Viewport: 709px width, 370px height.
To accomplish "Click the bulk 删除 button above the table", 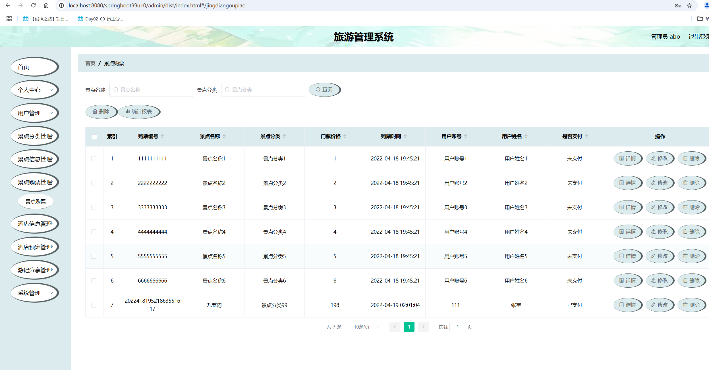I will pos(101,112).
